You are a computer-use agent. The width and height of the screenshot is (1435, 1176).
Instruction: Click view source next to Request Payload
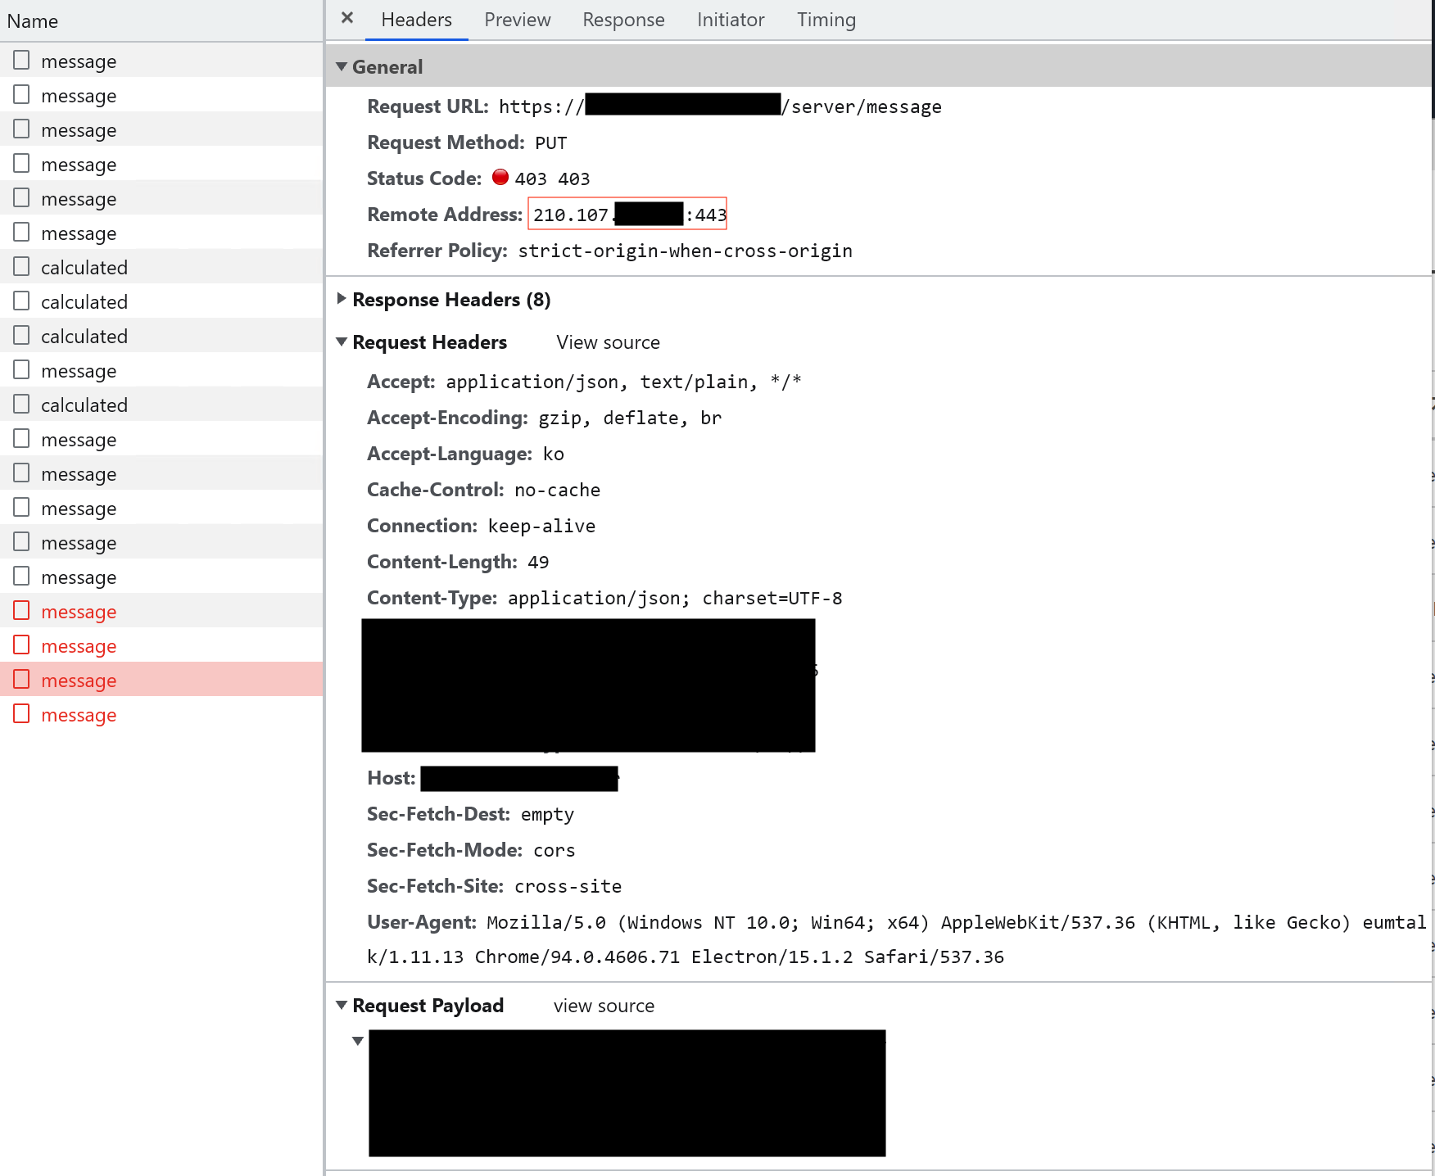tap(604, 1006)
